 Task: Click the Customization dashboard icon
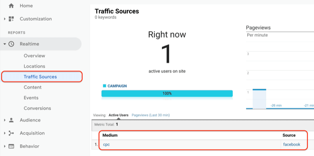tap(11, 19)
